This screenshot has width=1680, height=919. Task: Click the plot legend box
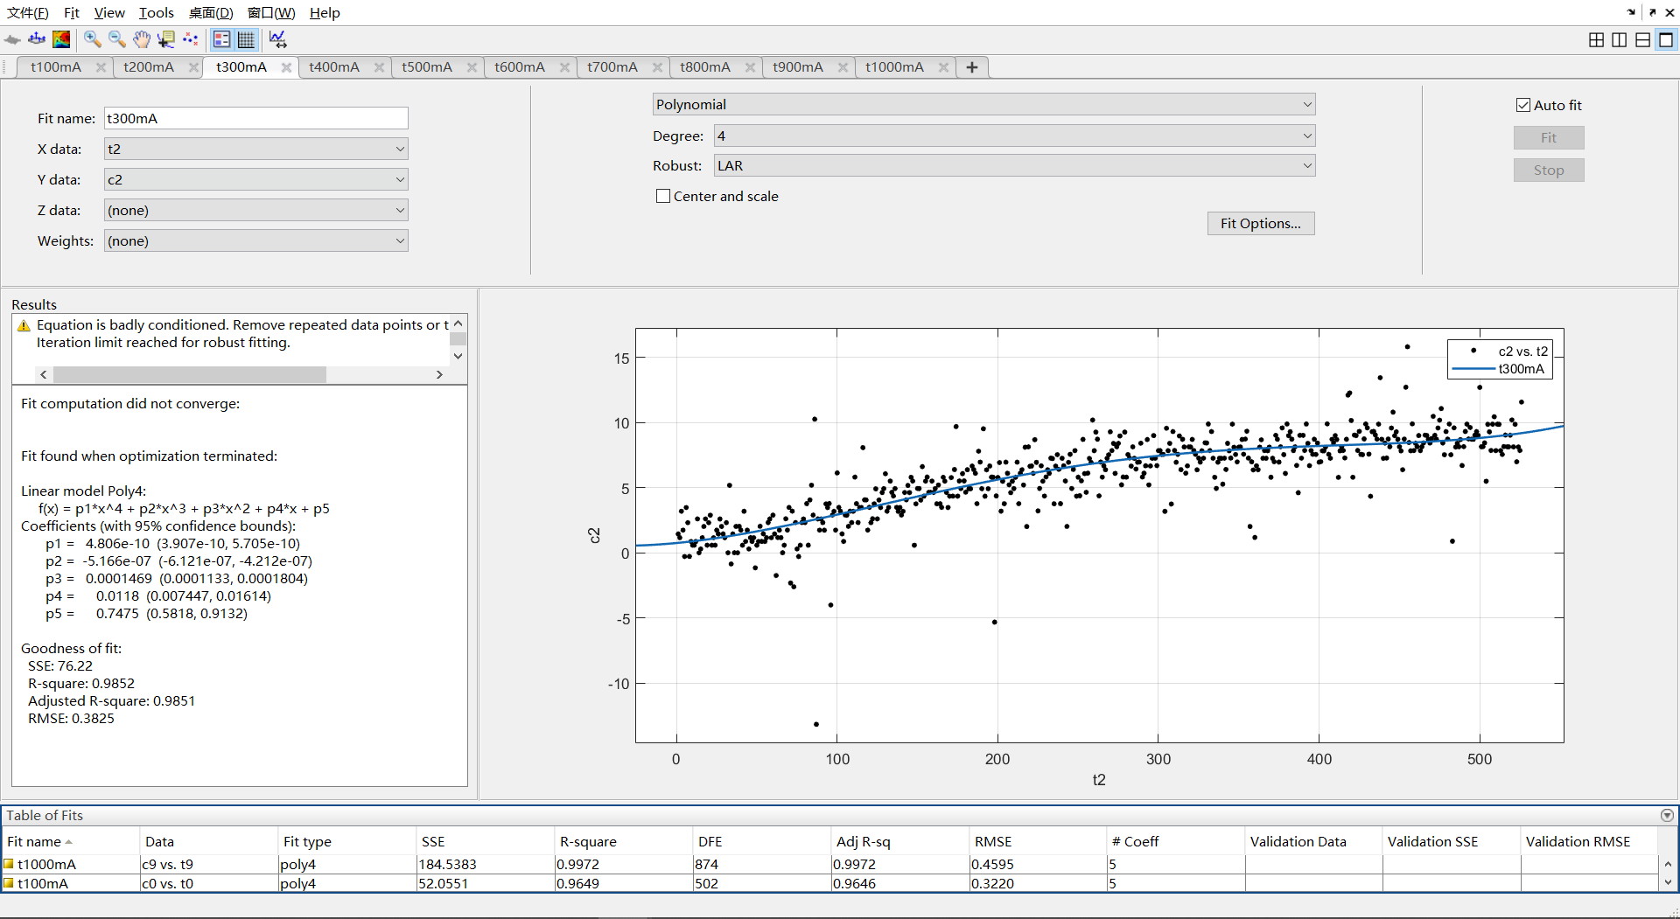1500,359
